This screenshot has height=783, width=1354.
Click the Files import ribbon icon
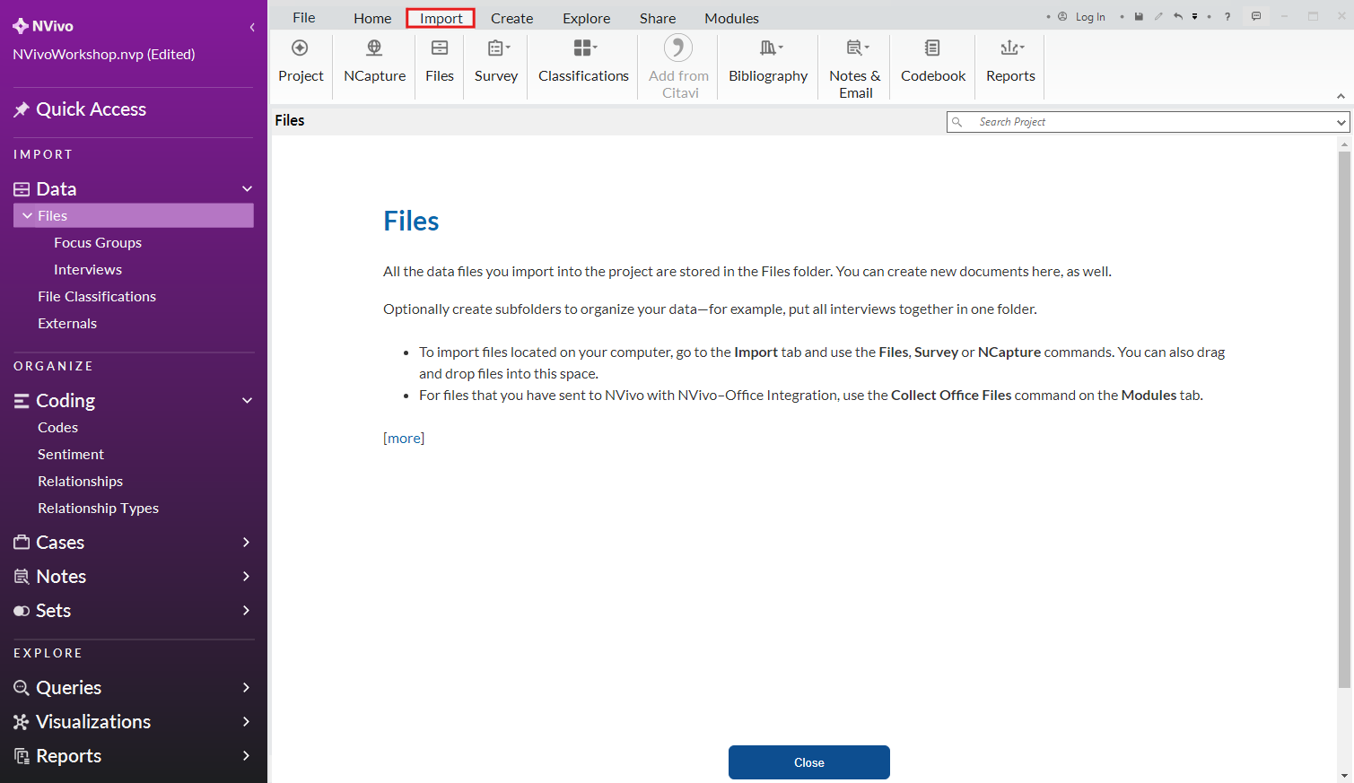pos(440,48)
